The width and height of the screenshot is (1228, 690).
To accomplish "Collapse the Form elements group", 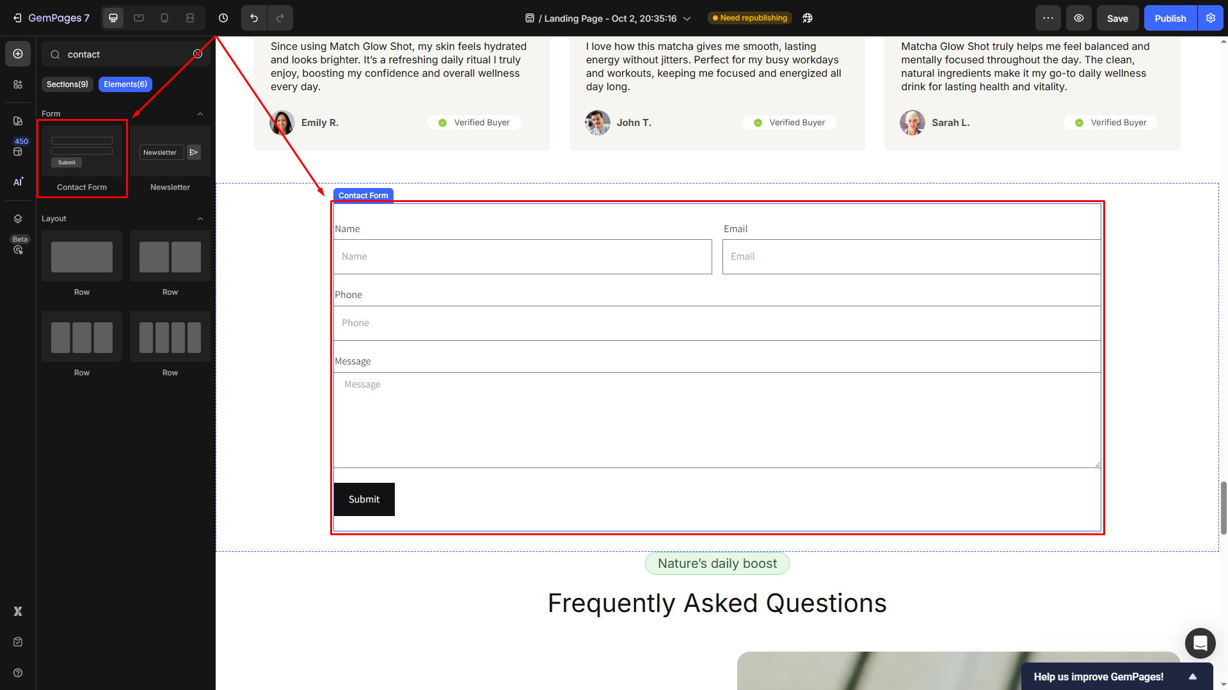I will (x=200, y=114).
